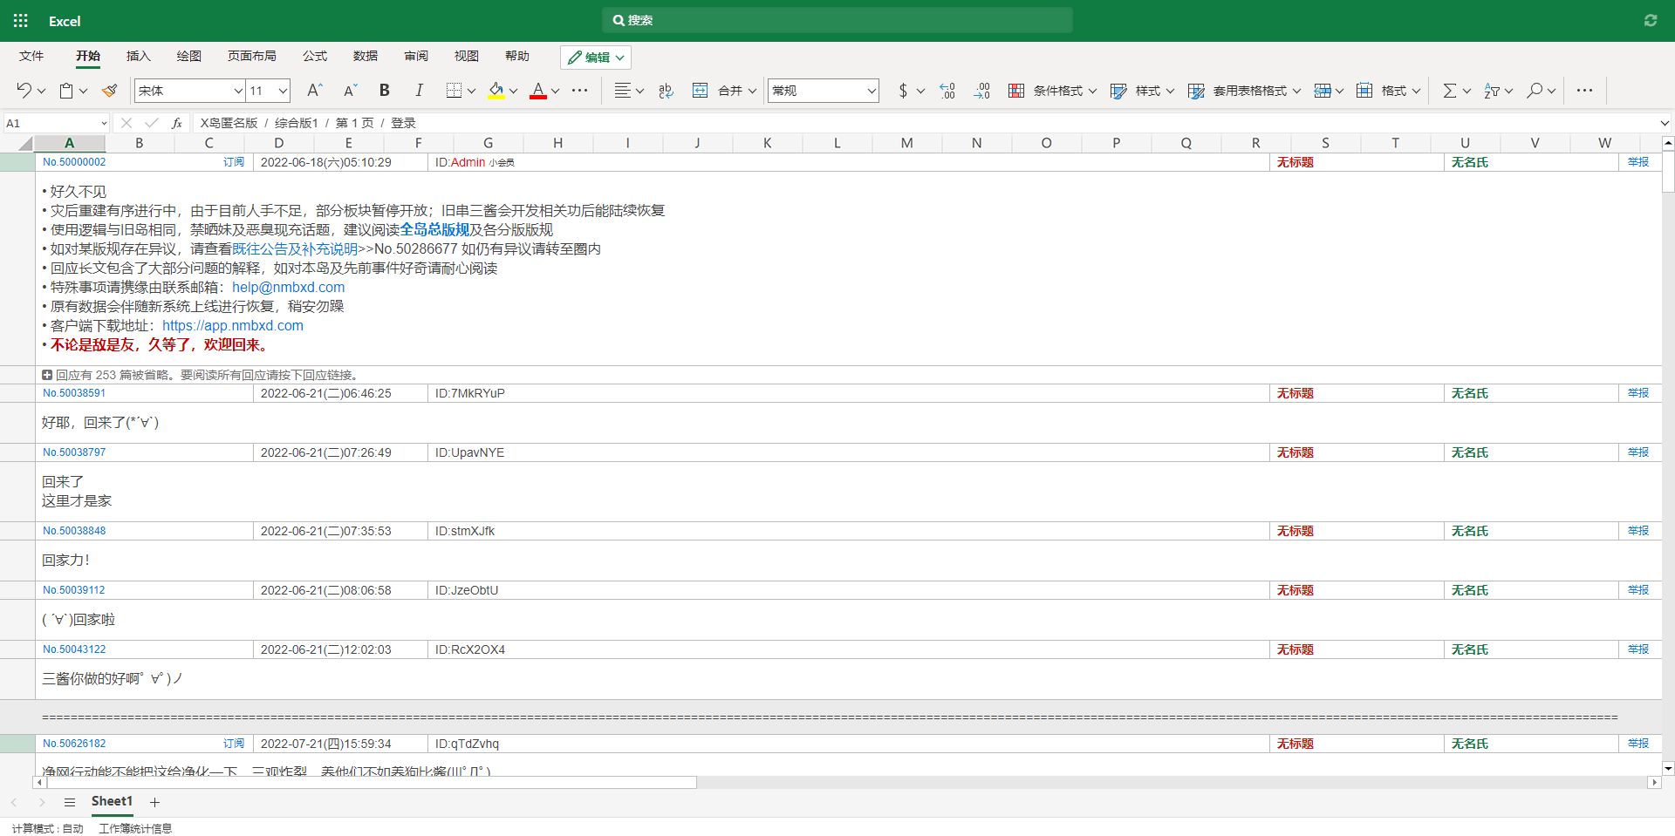1675x836 pixels.
Task: Open more font options ellipsis
Action: (580, 90)
